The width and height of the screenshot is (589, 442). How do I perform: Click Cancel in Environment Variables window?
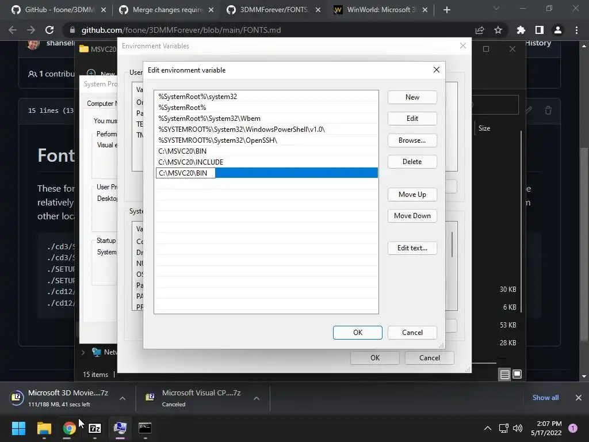[x=429, y=358]
